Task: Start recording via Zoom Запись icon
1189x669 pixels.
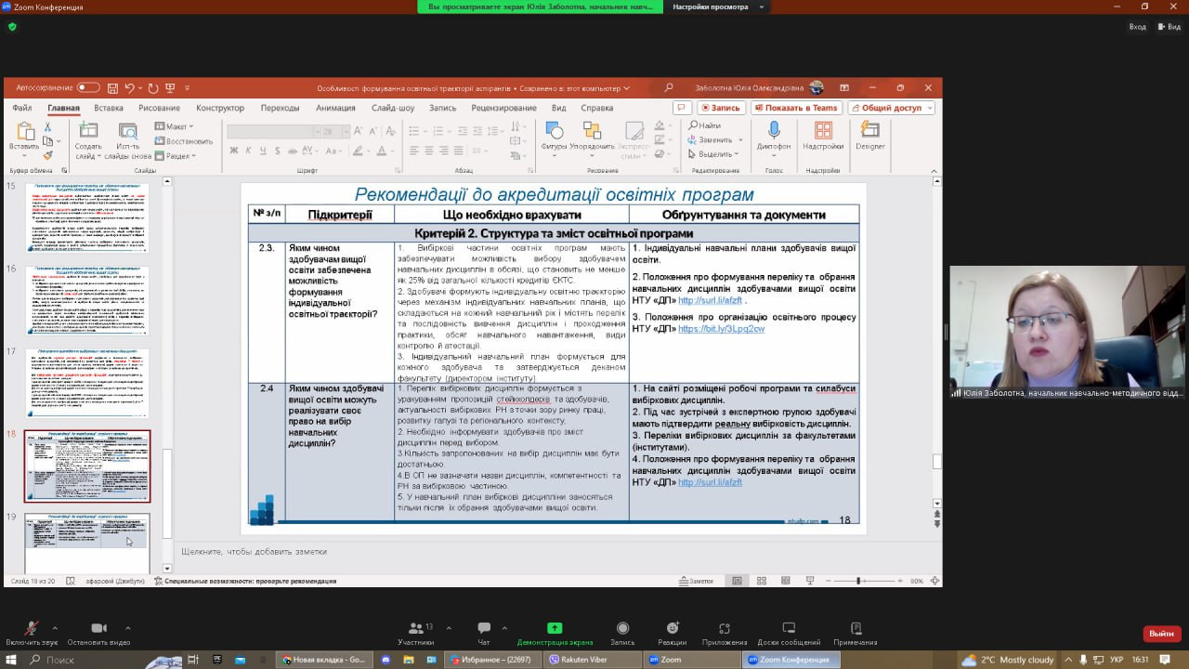Action: [622, 629]
